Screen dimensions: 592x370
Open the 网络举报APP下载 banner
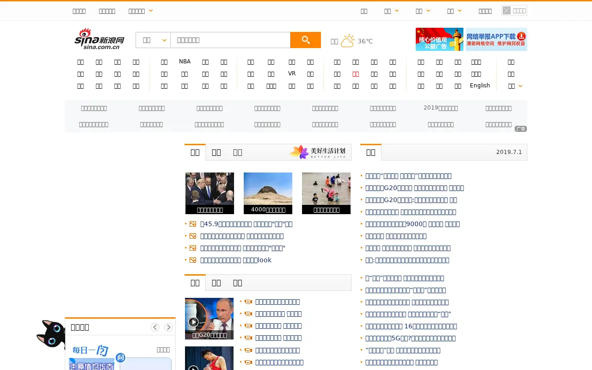click(496, 39)
